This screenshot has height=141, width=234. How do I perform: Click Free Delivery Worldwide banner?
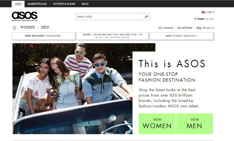pos(44,36)
